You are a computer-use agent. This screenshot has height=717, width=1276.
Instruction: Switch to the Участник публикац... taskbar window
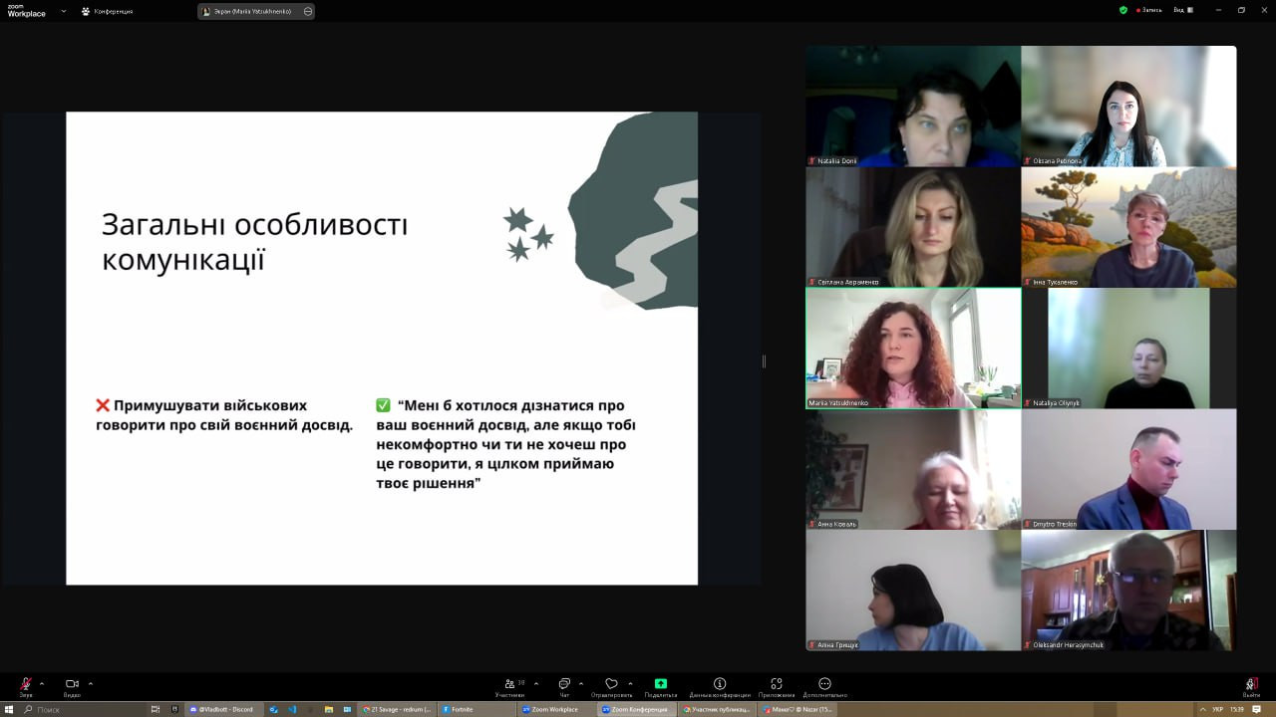tap(716, 709)
